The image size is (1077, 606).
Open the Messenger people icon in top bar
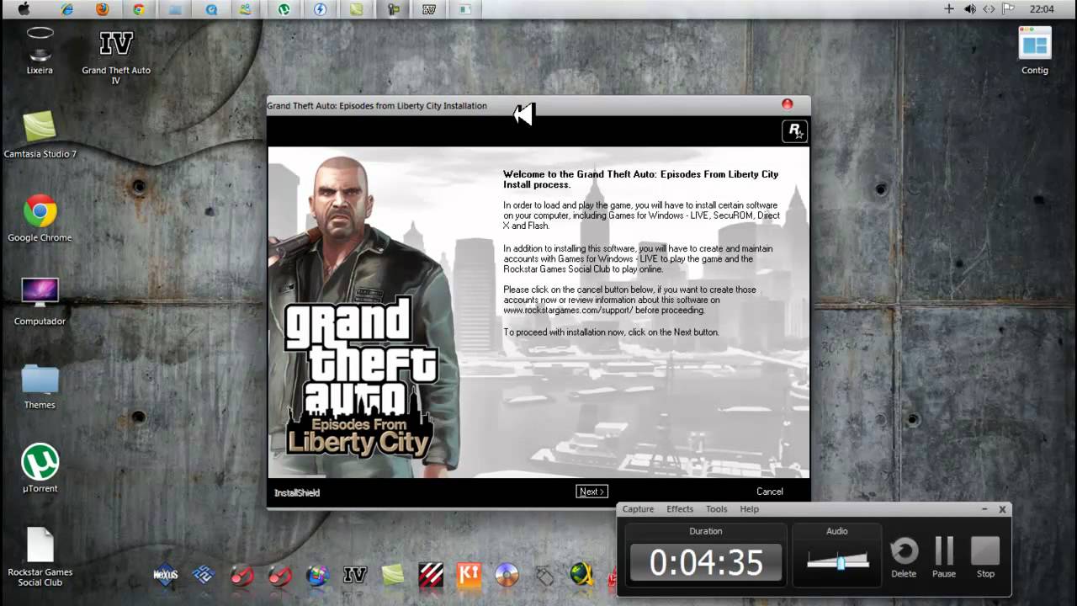click(x=246, y=9)
